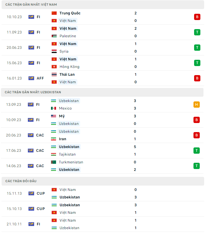Click the AFF competition label on 16.01.23
This screenshot has height=236, width=206.
click(40, 78)
